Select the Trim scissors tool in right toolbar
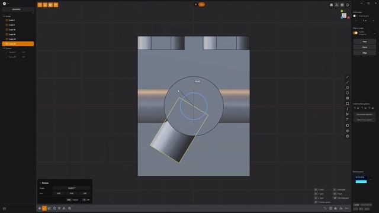 coord(348,114)
